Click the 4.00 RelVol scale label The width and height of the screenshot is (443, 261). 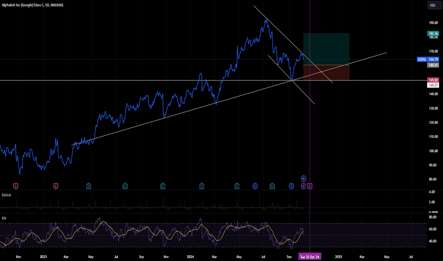pos(432,192)
